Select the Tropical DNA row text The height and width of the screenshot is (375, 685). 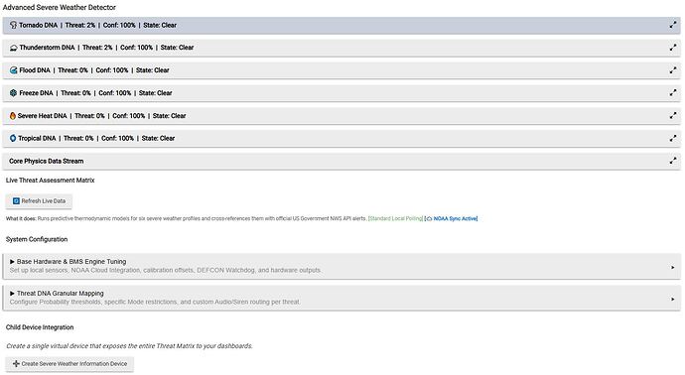[x=96, y=138]
